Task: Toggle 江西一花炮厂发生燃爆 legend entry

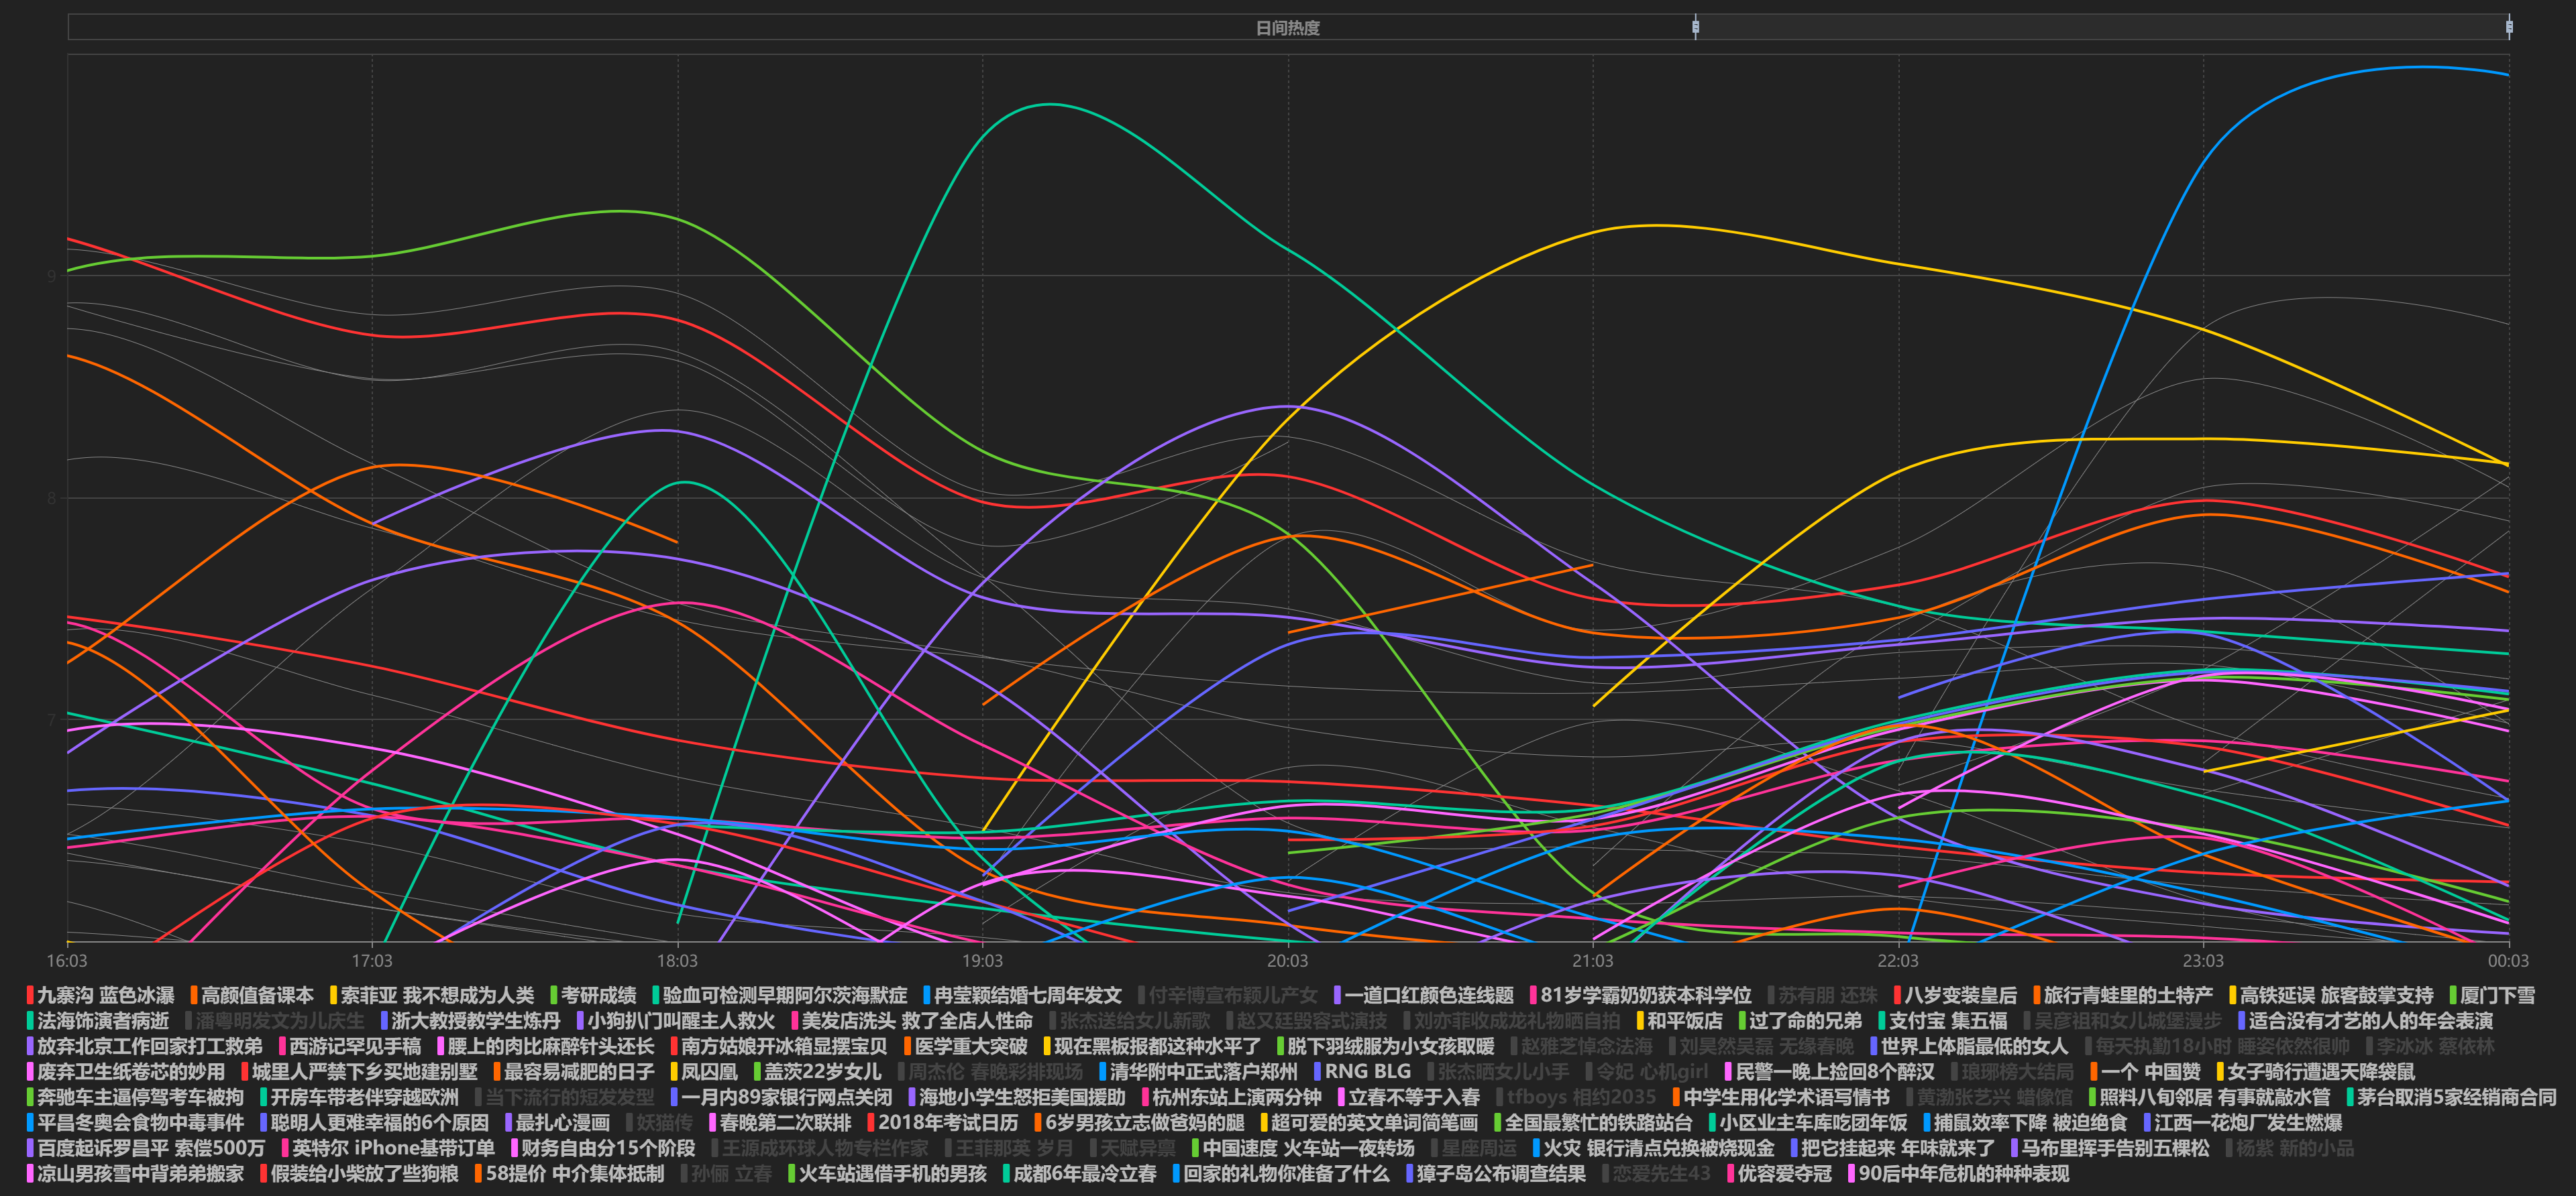Action: (x=2243, y=1123)
